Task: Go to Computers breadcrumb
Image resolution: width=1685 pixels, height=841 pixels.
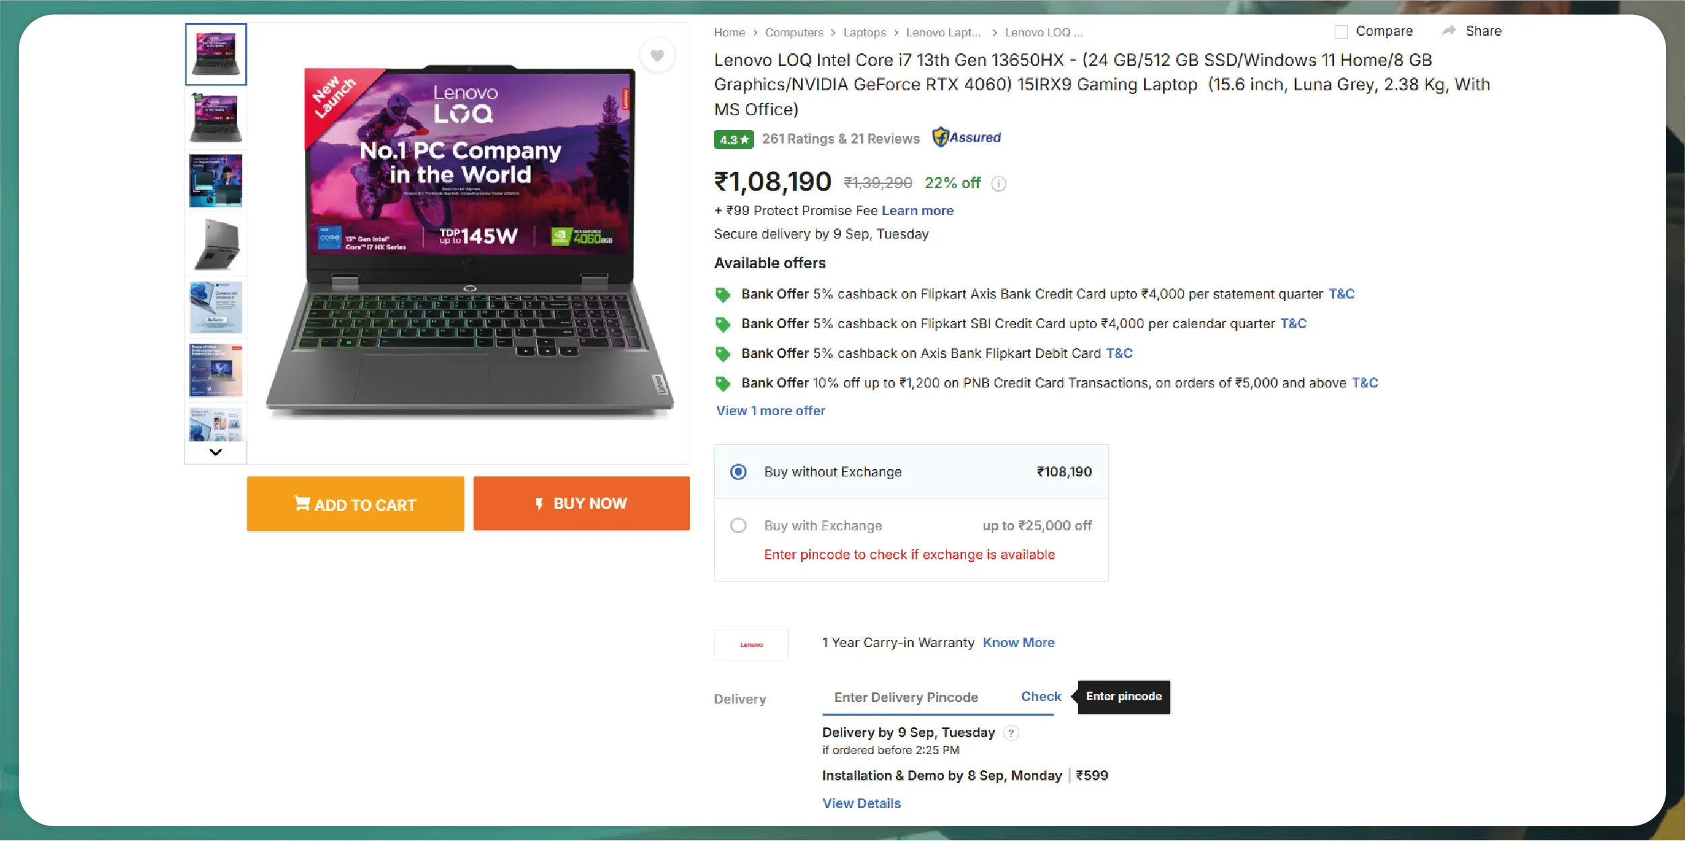Action: (794, 32)
